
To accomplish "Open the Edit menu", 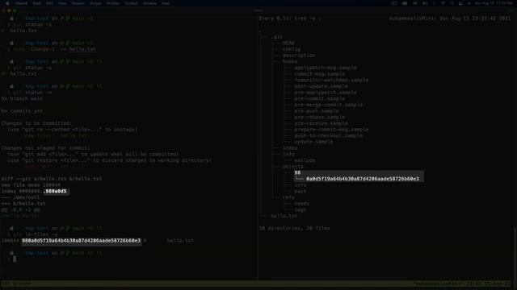I will pyautogui.click(x=49, y=3).
